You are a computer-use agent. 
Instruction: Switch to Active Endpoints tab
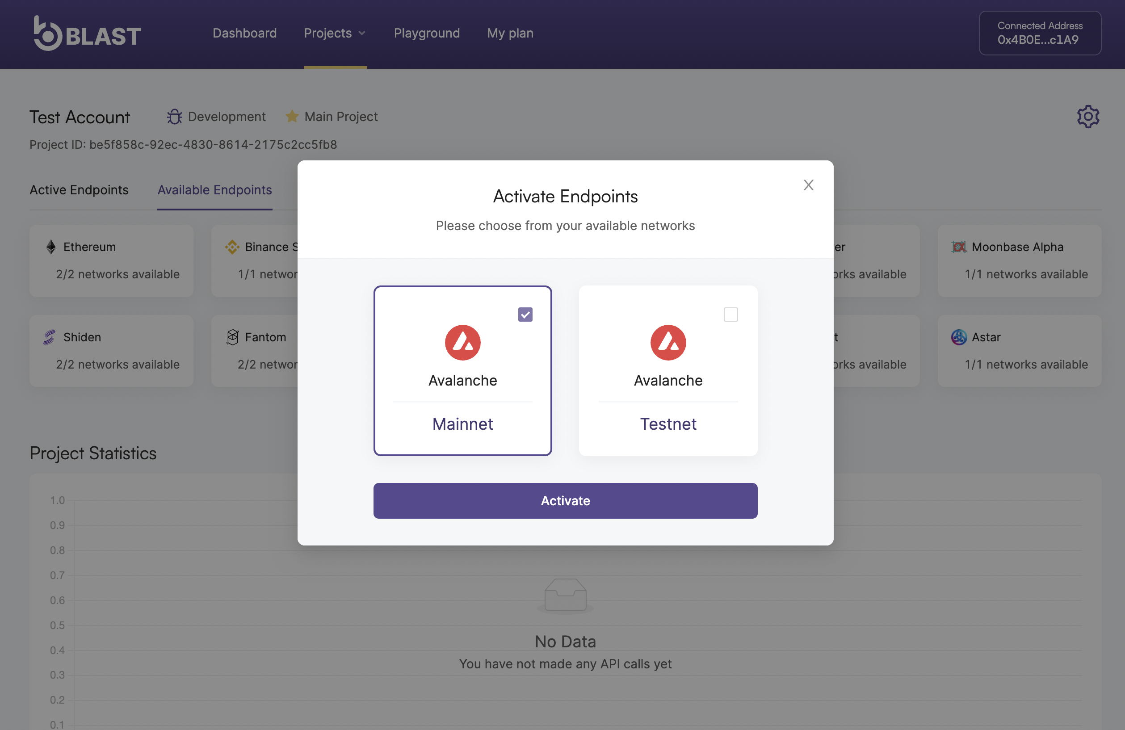tap(79, 189)
